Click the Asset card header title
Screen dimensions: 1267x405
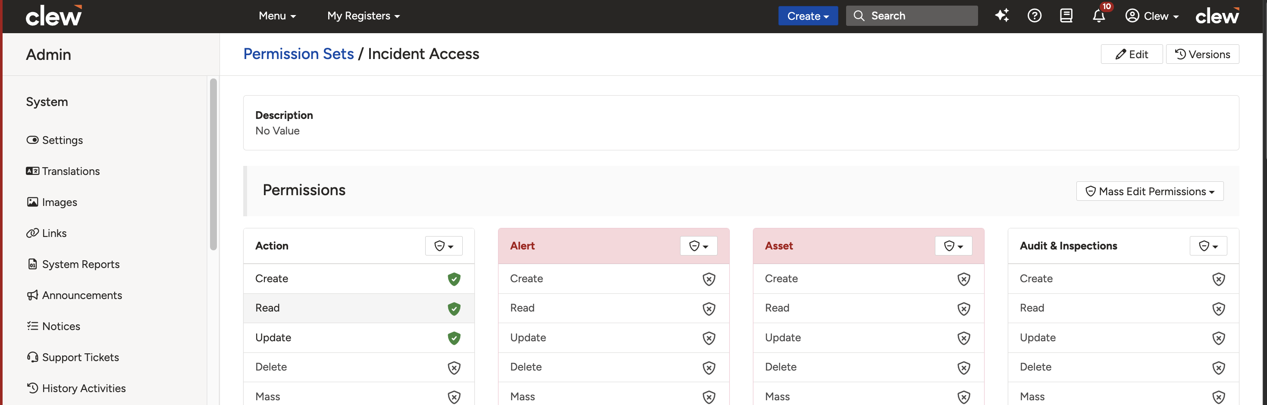[778, 246]
